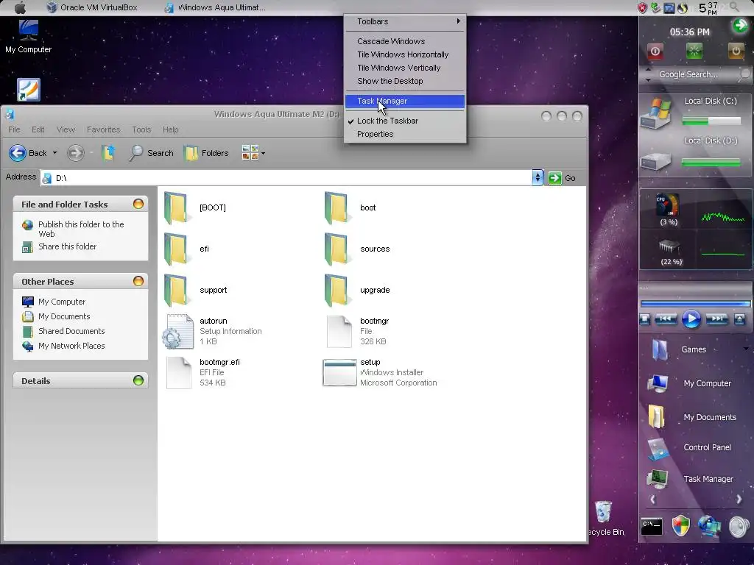Go up one folder level icon

(108, 153)
